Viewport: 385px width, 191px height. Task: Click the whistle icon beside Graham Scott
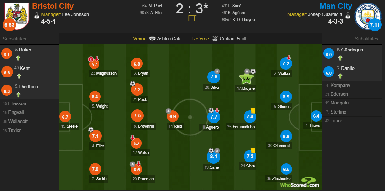tap(215, 39)
